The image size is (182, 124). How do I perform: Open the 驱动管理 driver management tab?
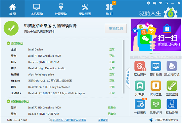[x=85, y=9]
